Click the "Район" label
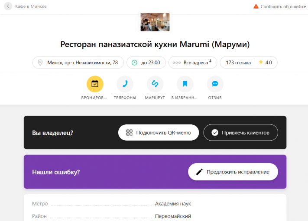Viewport: 308px width, 221px height. click(x=39, y=216)
